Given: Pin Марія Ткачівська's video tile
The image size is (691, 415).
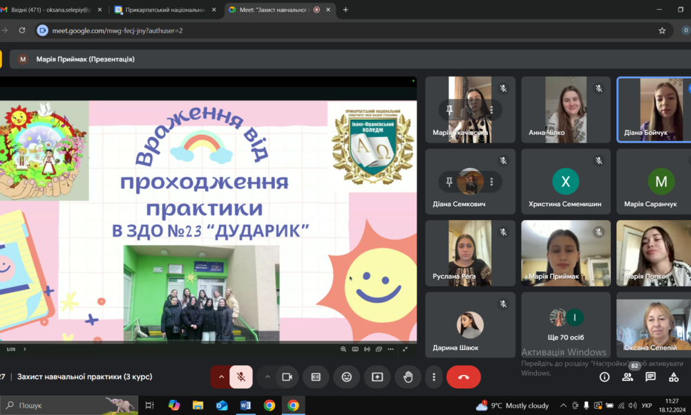Looking at the screenshot, I should click(449, 109).
